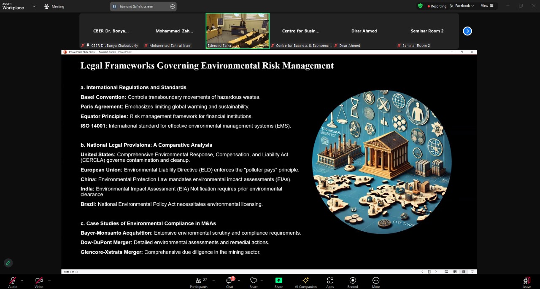The image size is (540, 289).
Task: Open the View layout menu
Action: tap(487, 6)
